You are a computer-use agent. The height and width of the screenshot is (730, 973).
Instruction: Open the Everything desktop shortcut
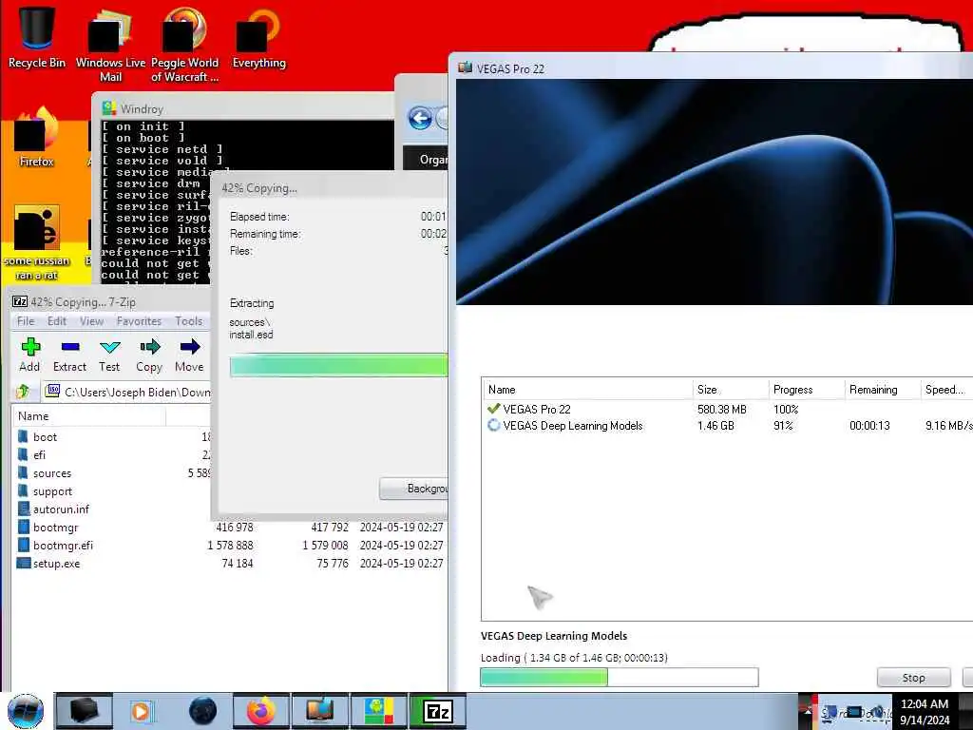[258, 37]
